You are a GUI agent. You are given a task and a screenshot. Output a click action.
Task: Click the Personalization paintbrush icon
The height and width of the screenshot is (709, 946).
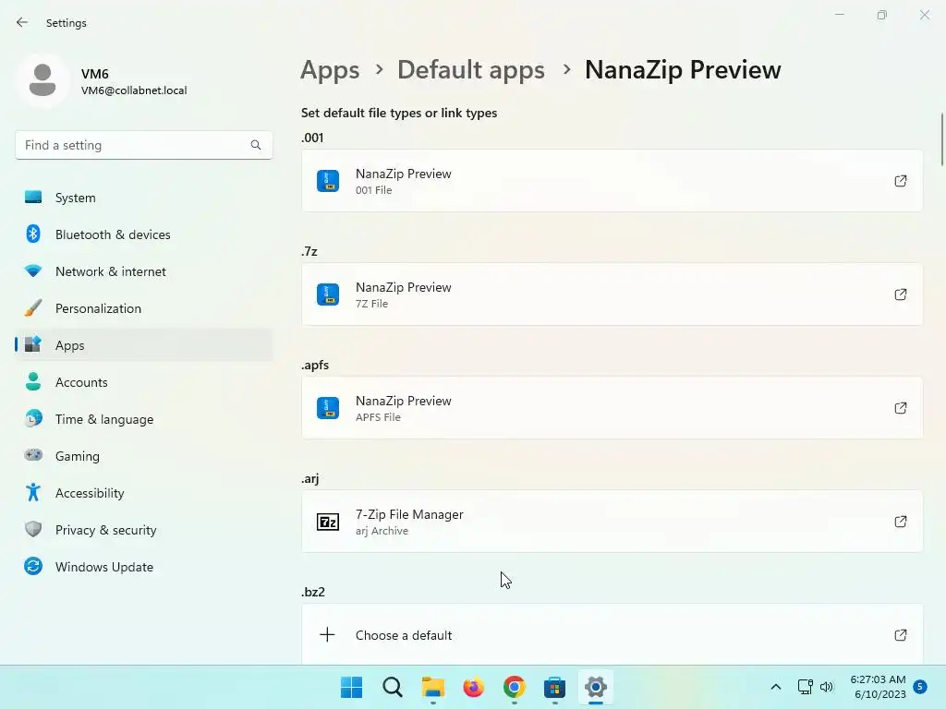point(33,308)
